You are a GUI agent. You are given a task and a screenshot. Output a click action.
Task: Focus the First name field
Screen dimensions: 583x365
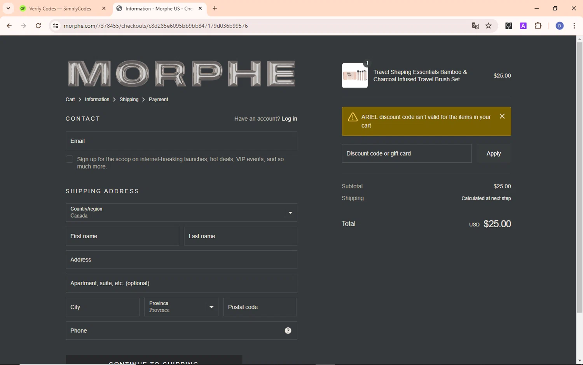pos(122,236)
